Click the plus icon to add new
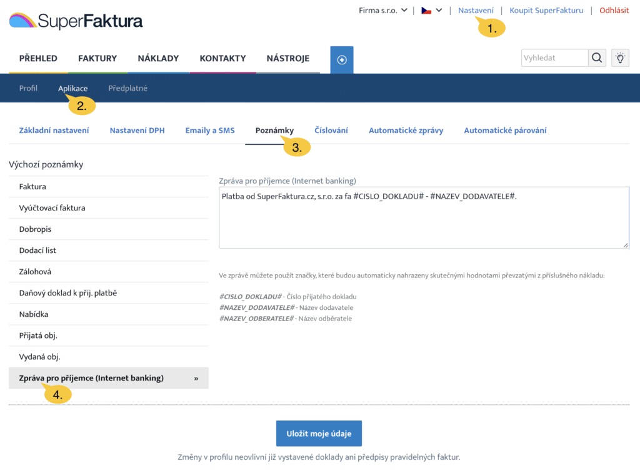640x471 pixels. pyautogui.click(x=342, y=59)
